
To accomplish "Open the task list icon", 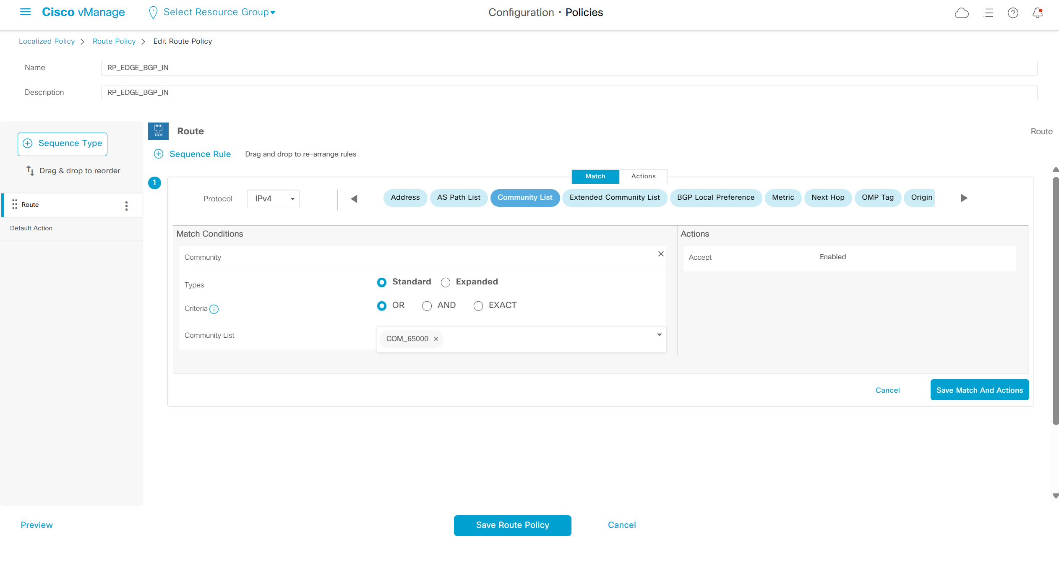I will [x=988, y=13].
